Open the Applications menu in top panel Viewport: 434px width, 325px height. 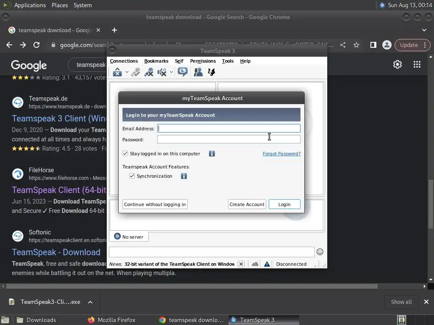[x=30, y=5]
